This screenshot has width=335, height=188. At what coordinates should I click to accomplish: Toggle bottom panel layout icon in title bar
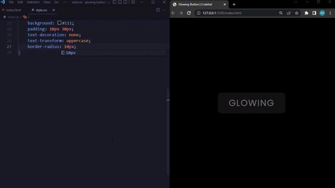click(120, 2)
